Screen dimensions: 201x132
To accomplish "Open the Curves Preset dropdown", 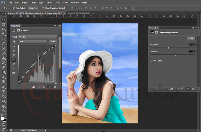I will (37, 37).
